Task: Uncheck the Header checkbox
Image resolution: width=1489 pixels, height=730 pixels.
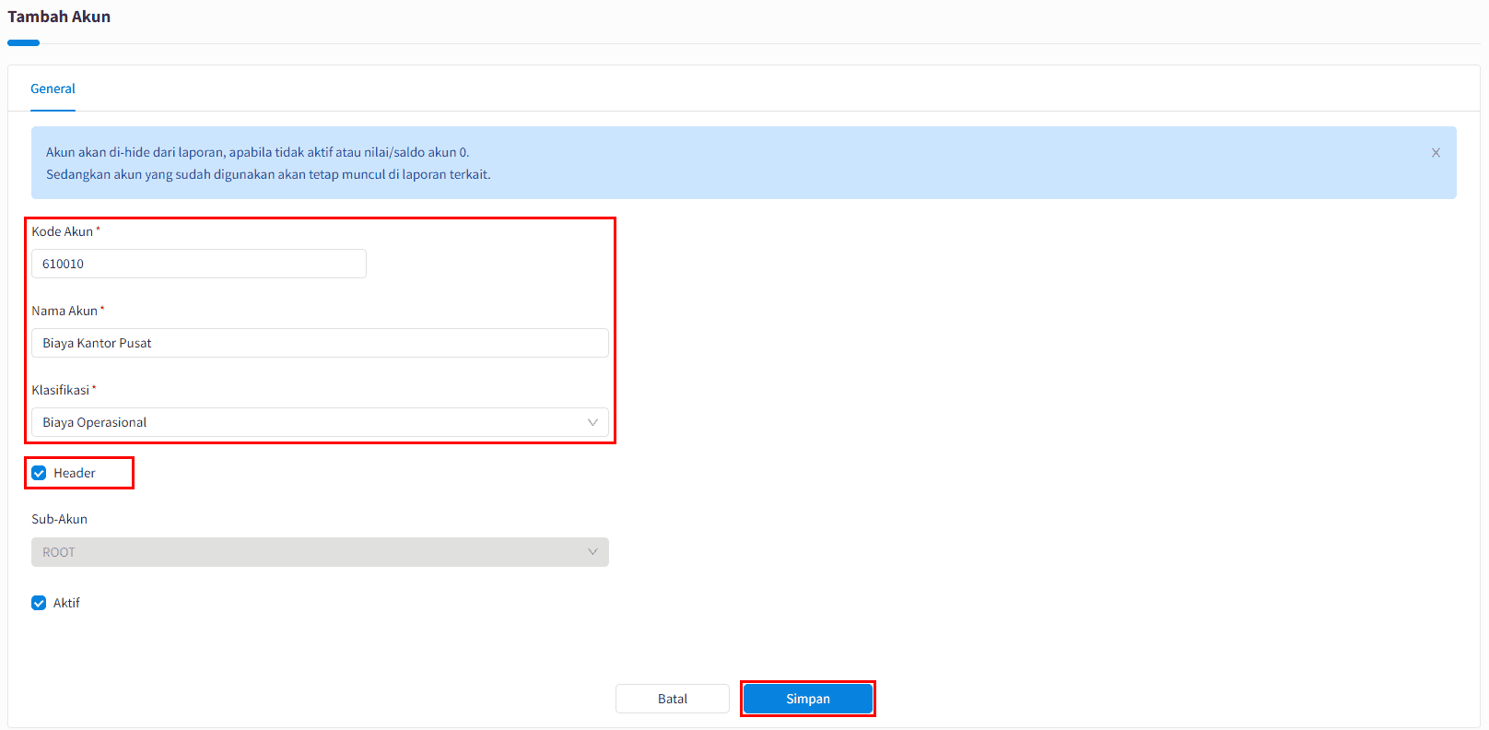Action: pos(39,473)
